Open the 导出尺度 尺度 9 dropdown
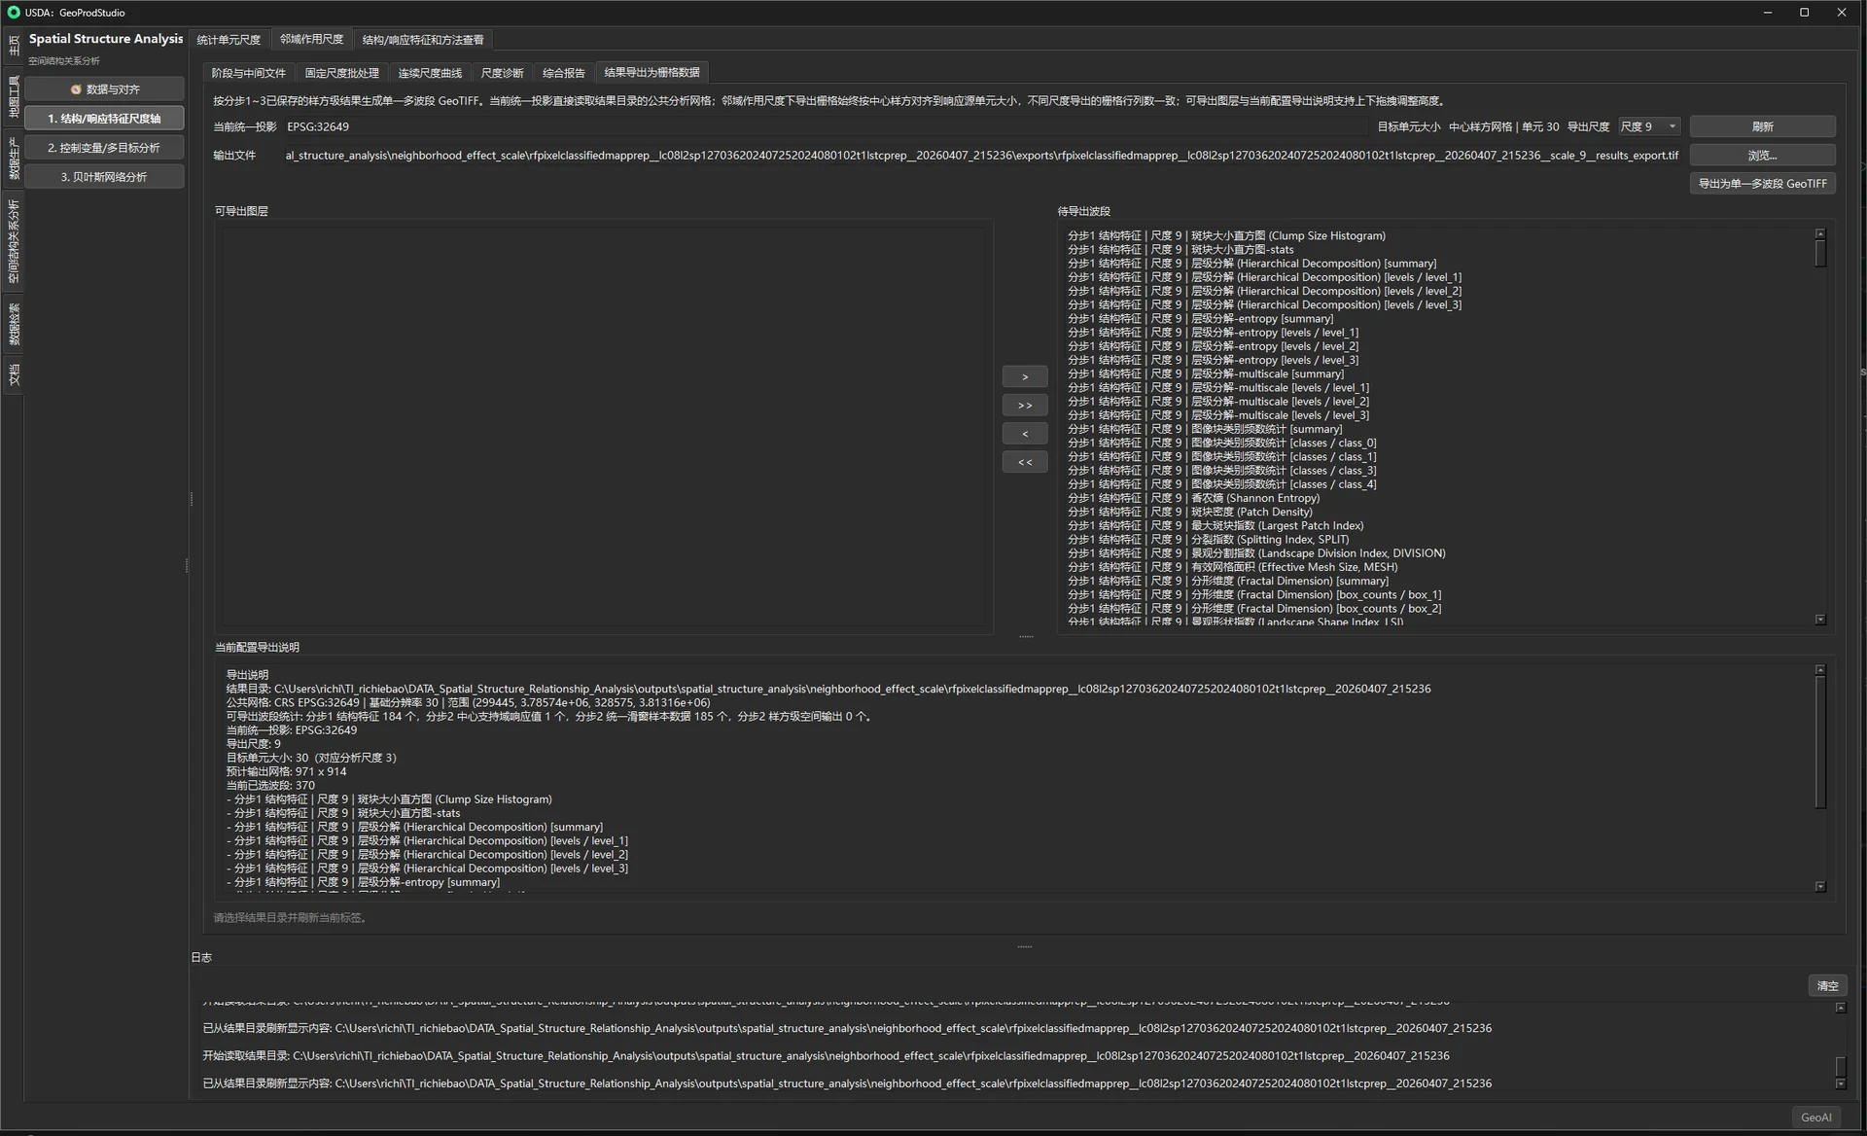This screenshot has height=1136, width=1867. (x=1649, y=126)
